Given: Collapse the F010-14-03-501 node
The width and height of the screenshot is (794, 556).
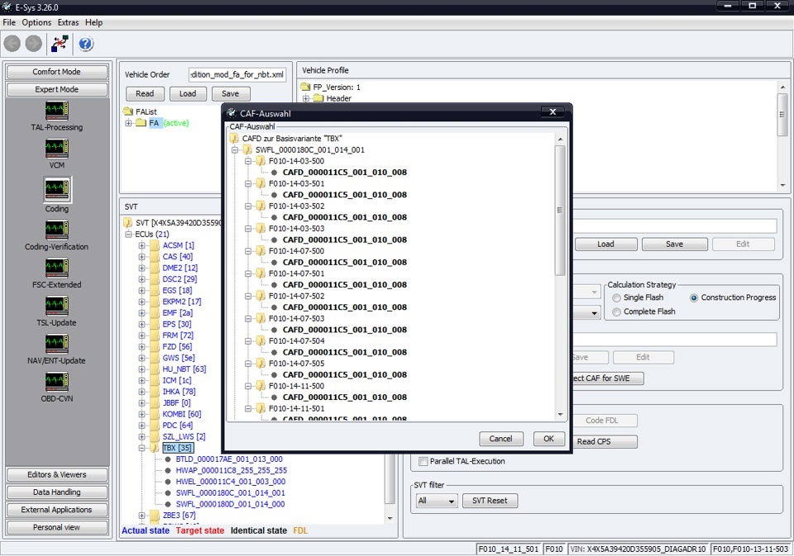Looking at the screenshot, I should (x=248, y=183).
